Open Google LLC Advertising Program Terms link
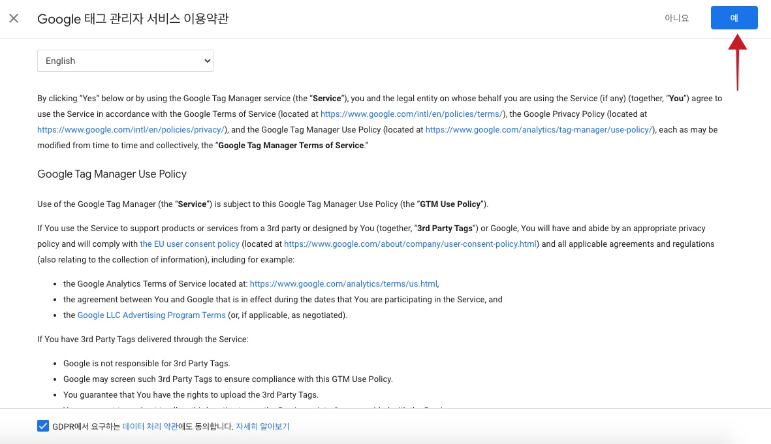The image size is (771, 444). point(151,315)
